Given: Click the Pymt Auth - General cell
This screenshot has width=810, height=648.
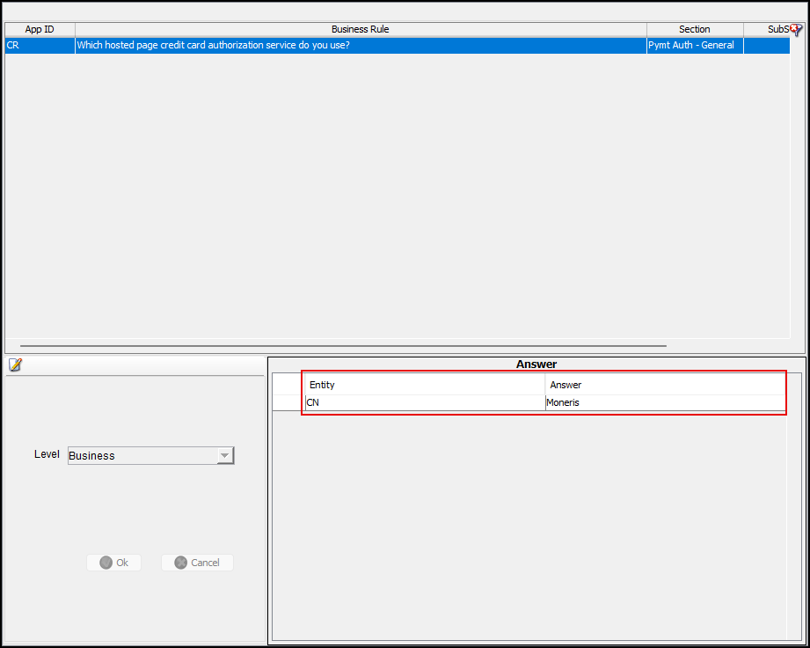Looking at the screenshot, I should 694,45.
